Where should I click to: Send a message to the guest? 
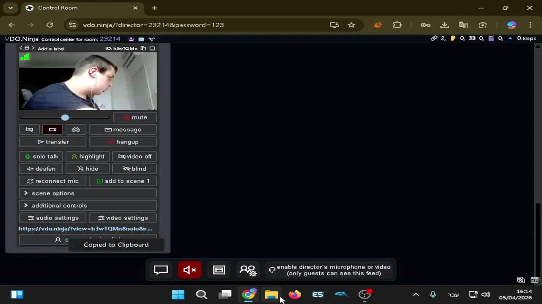123,130
